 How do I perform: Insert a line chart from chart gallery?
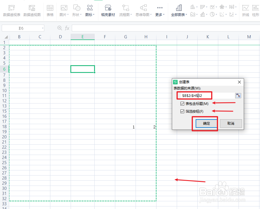coord(212,7)
